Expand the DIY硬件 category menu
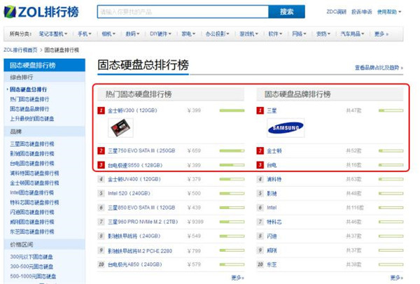Viewport: 420px width, 284px height. point(160,34)
